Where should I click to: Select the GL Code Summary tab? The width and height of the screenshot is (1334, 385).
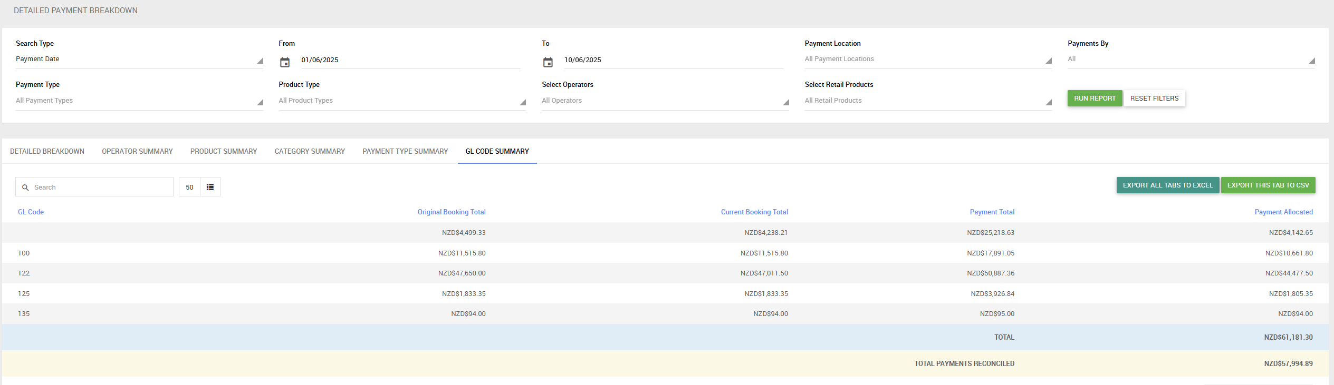[x=497, y=151]
